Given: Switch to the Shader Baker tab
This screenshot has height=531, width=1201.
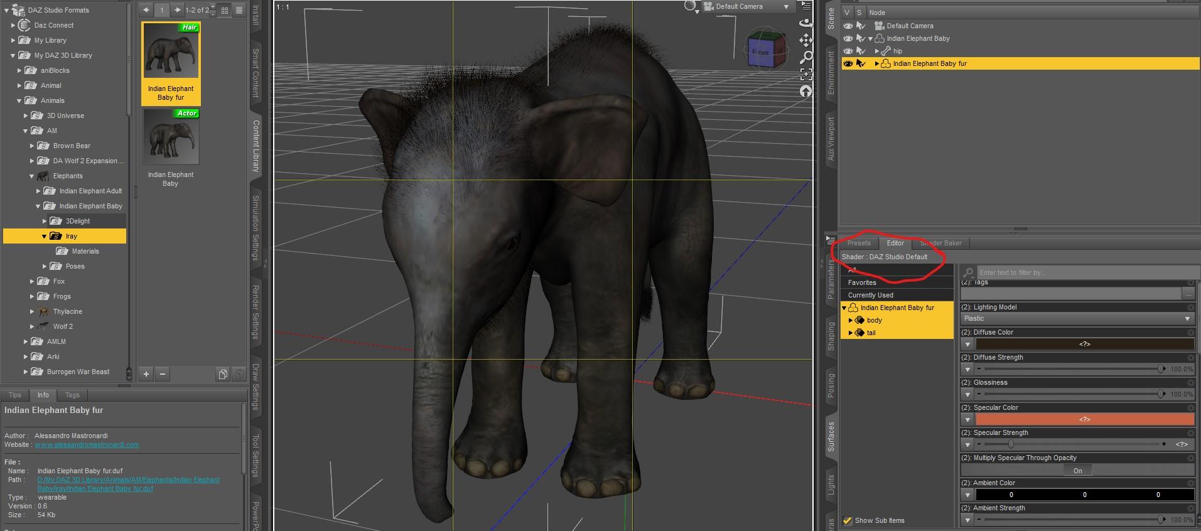Looking at the screenshot, I should click(940, 243).
